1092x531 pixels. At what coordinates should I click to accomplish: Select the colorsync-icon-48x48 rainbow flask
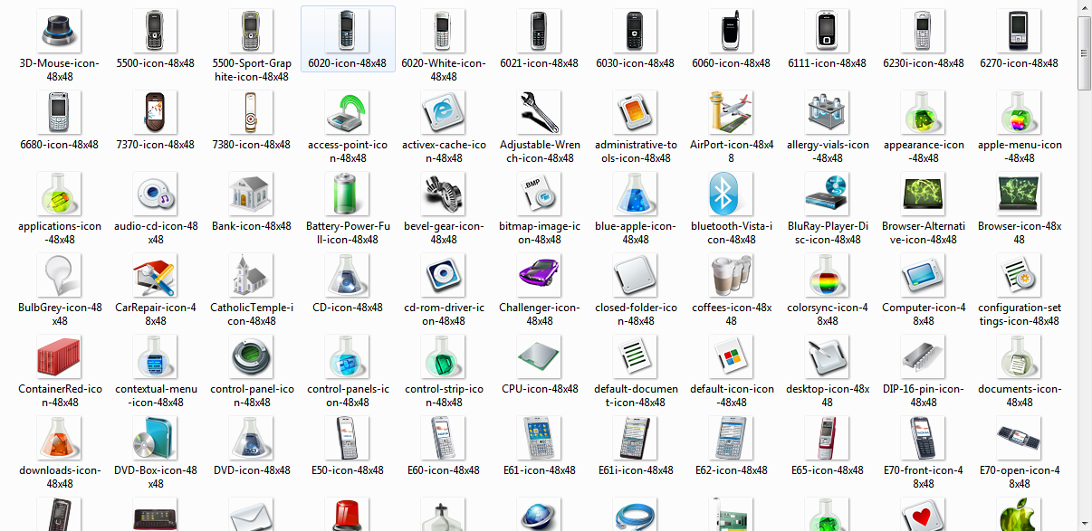tap(828, 275)
